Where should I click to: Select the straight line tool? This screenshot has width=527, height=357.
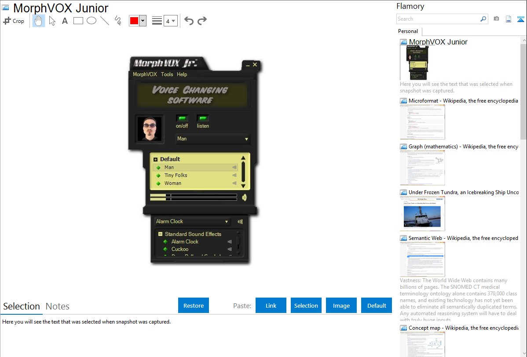[x=105, y=21]
